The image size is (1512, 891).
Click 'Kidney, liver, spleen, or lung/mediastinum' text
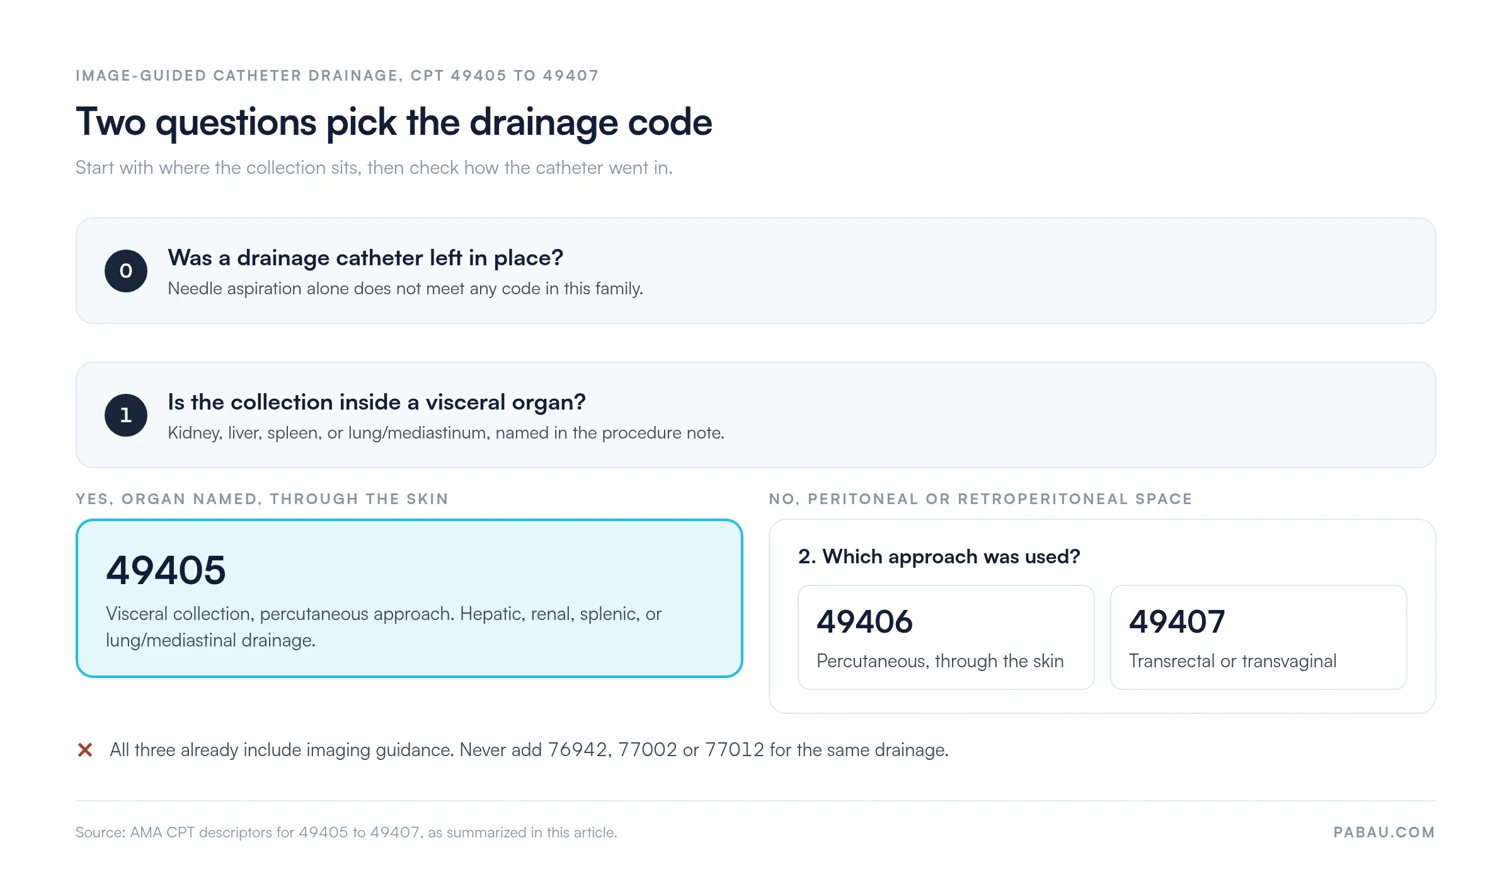[x=446, y=433]
